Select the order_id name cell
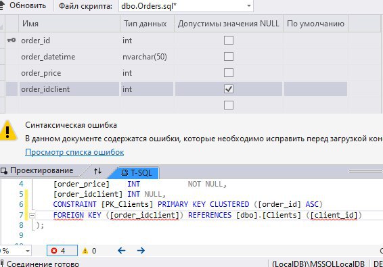 (x=69, y=41)
